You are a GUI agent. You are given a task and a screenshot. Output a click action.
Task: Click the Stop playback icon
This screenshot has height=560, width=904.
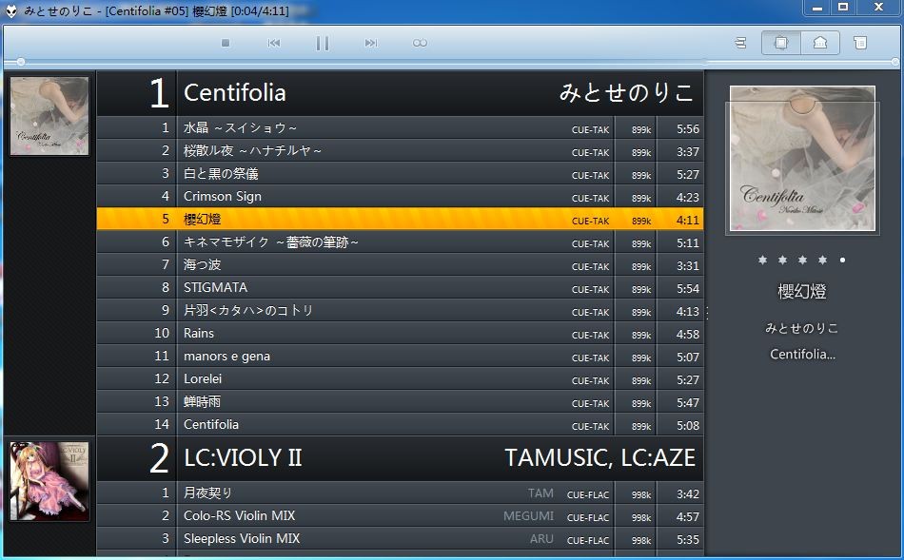point(225,42)
